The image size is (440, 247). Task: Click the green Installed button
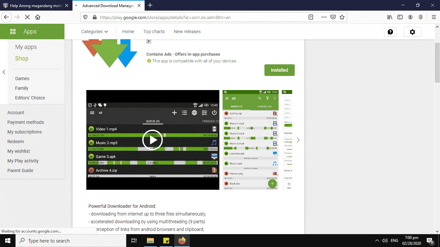coord(280,70)
